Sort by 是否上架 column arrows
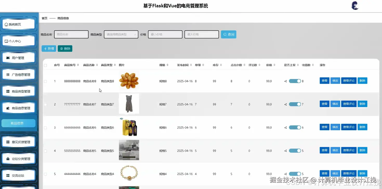This screenshot has width=382, height=189. [298, 65]
